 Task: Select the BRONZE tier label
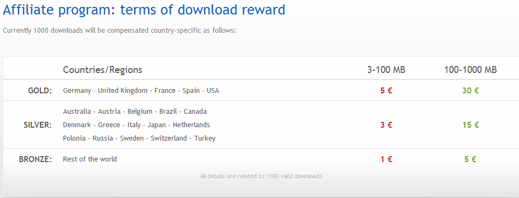pos(36,159)
